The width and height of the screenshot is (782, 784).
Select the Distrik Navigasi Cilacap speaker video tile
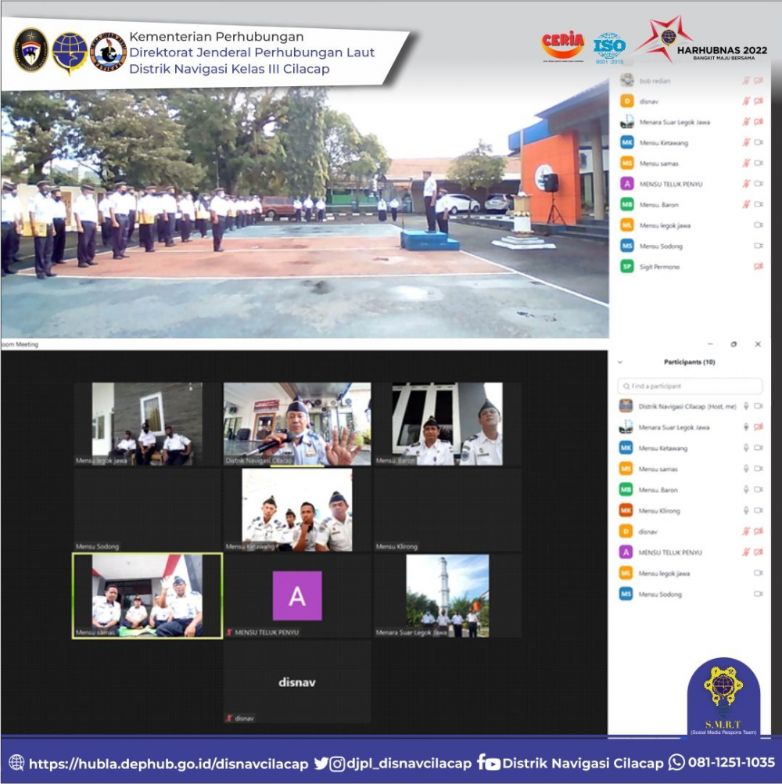point(297,424)
